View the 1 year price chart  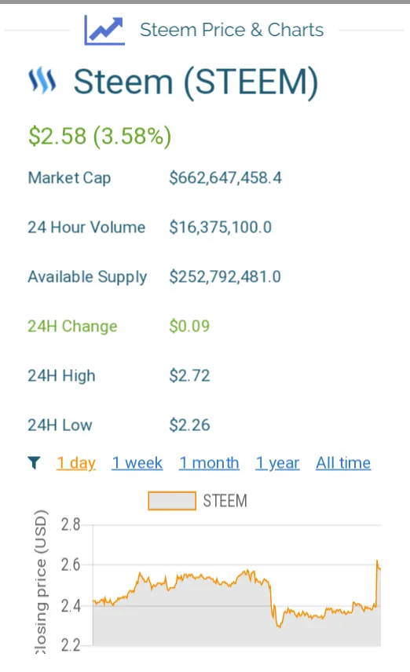(x=277, y=463)
